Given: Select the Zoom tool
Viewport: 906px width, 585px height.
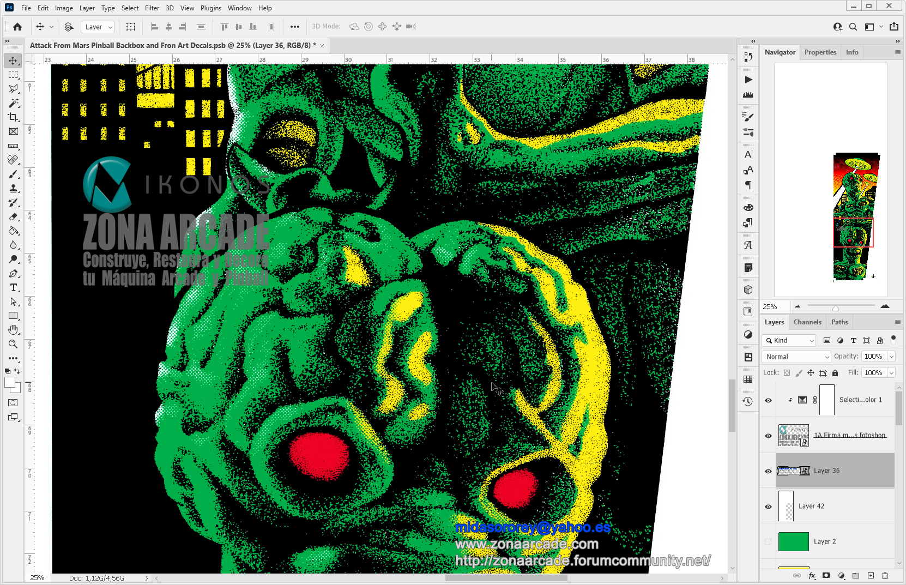Looking at the screenshot, I should tap(13, 344).
